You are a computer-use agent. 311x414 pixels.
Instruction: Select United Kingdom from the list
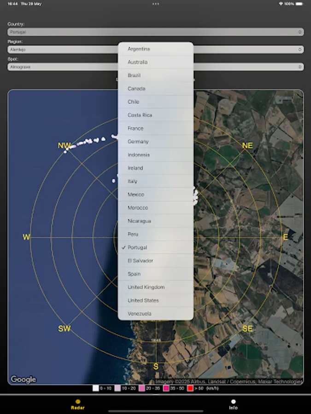click(x=156, y=287)
